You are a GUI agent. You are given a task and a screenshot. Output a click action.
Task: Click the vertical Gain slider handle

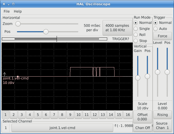click(138, 78)
